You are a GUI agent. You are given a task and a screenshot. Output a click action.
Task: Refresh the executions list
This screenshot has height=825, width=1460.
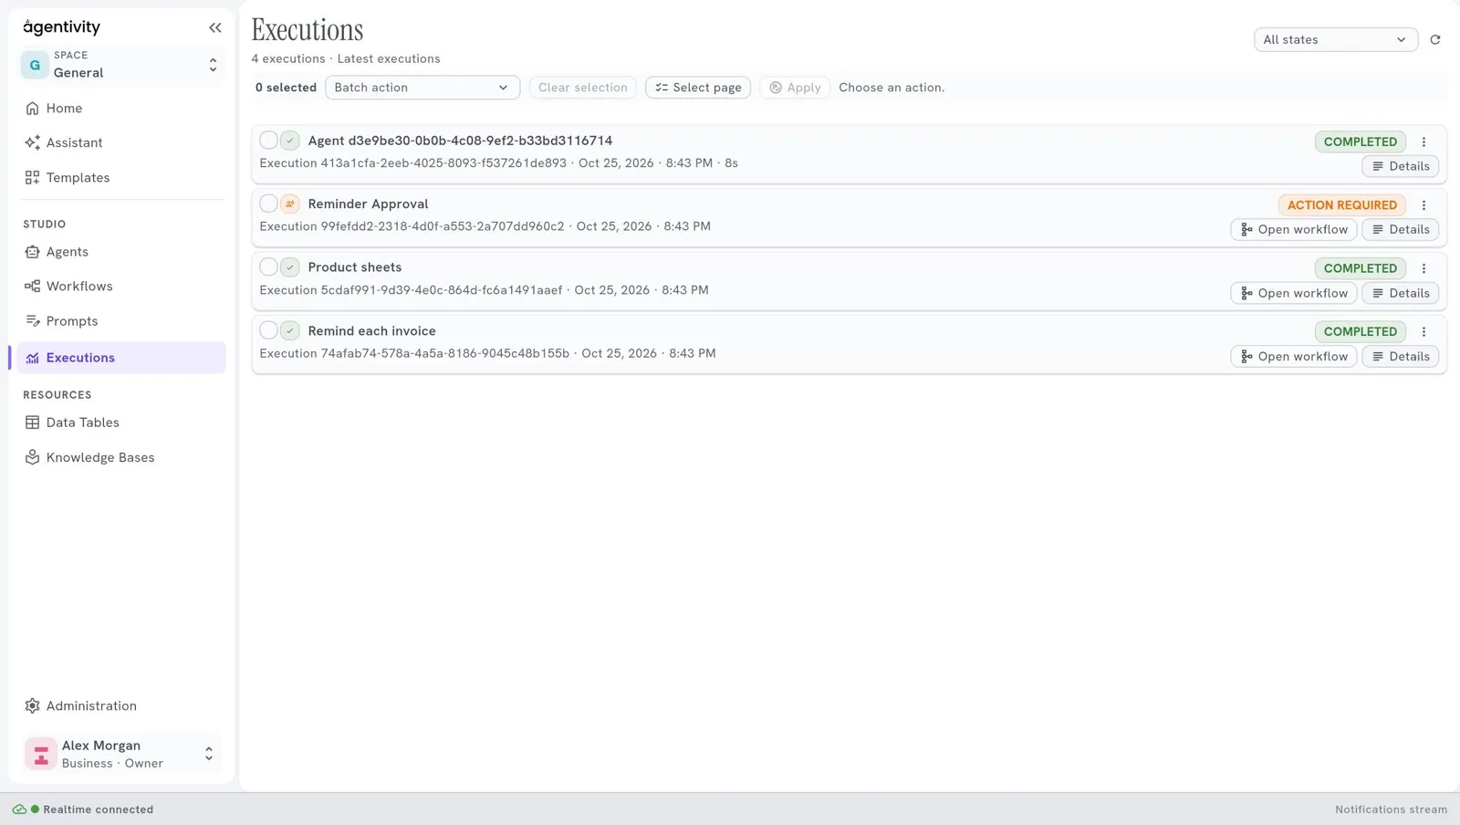coord(1435,39)
